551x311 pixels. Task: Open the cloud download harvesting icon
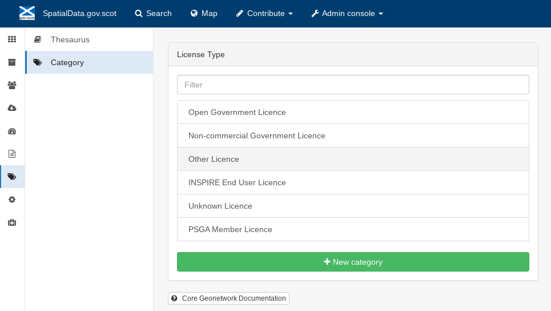(12, 108)
